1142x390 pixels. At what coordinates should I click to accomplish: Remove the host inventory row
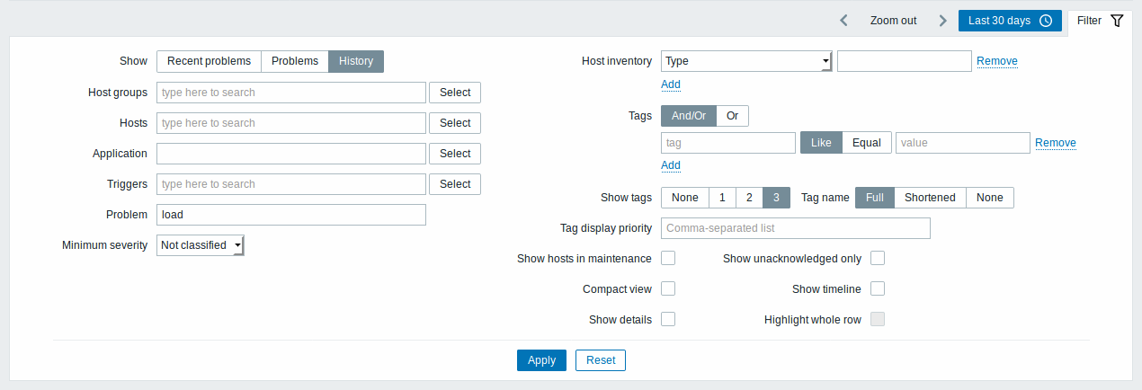click(x=997, y=61)
